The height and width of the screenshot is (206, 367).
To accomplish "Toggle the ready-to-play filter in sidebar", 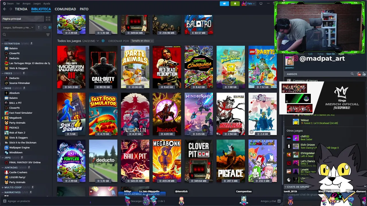I will 50,27.
